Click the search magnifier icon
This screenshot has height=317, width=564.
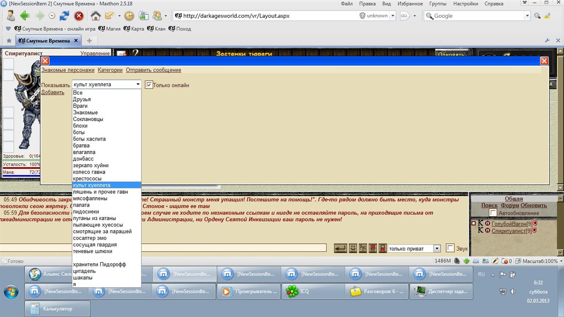click(537, 16)
